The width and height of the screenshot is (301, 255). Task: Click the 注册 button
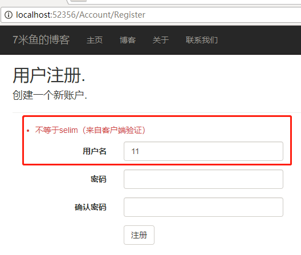139,235
